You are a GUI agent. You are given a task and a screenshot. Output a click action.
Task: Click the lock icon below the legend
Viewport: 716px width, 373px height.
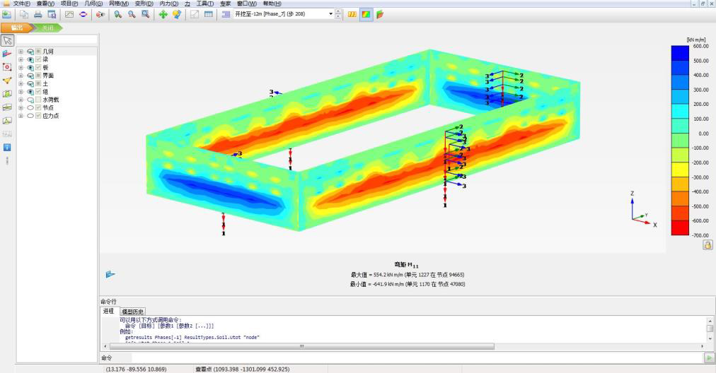pos(708,245)
